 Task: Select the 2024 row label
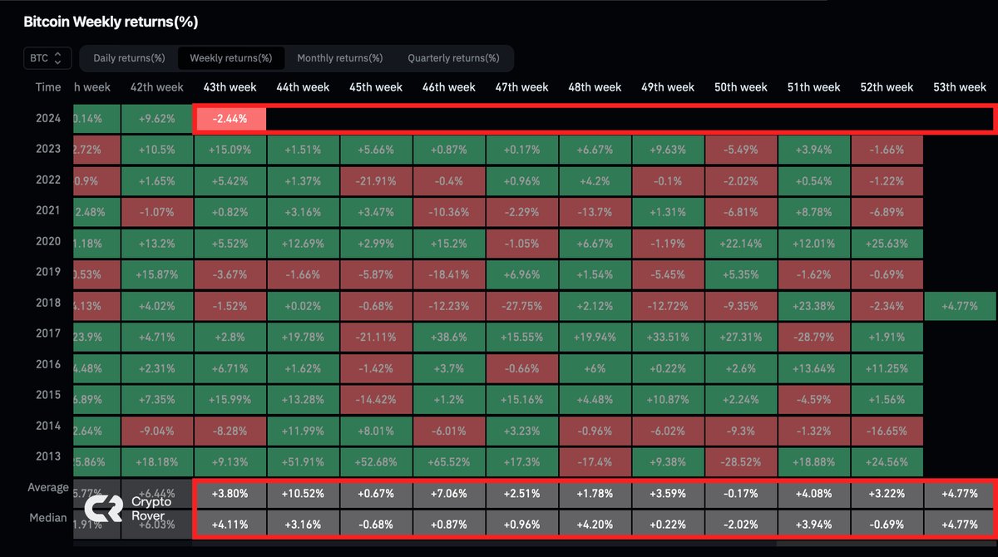tap(48, 118)
